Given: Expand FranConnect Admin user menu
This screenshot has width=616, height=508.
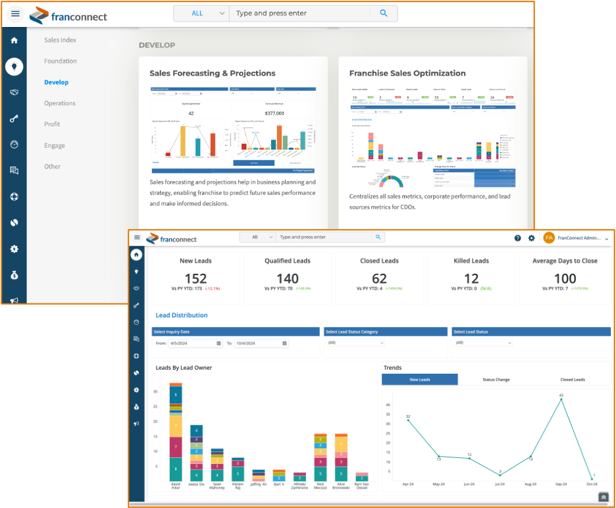Looking at the screenshot, I should [x=583, y=238].
